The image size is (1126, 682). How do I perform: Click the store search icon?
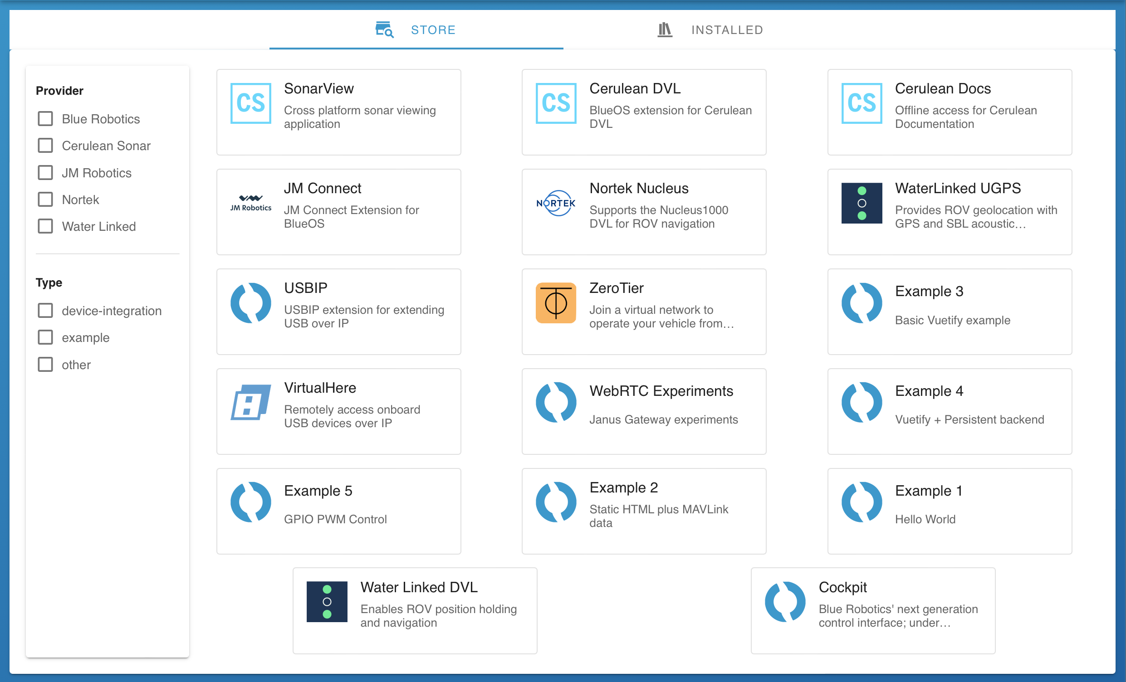coord(384,29)
